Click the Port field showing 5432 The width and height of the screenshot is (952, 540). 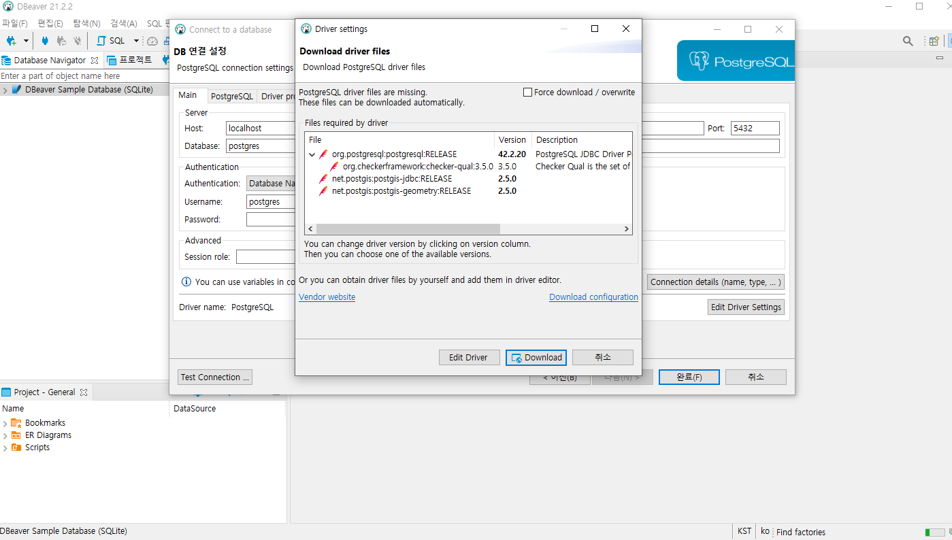[x=755, y=128]
